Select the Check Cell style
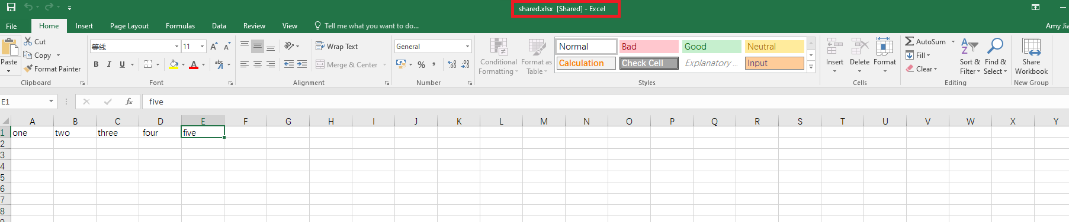This screenshot has width=1069, height=222. click(x=649, y=63)
